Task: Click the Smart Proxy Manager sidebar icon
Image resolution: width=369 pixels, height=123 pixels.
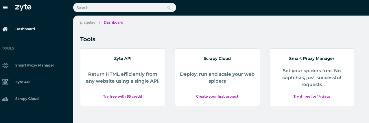Action: (x=5, y=65)
